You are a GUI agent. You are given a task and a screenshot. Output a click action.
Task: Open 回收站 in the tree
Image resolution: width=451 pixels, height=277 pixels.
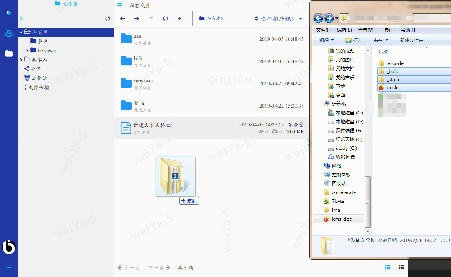tap(35, 78)
